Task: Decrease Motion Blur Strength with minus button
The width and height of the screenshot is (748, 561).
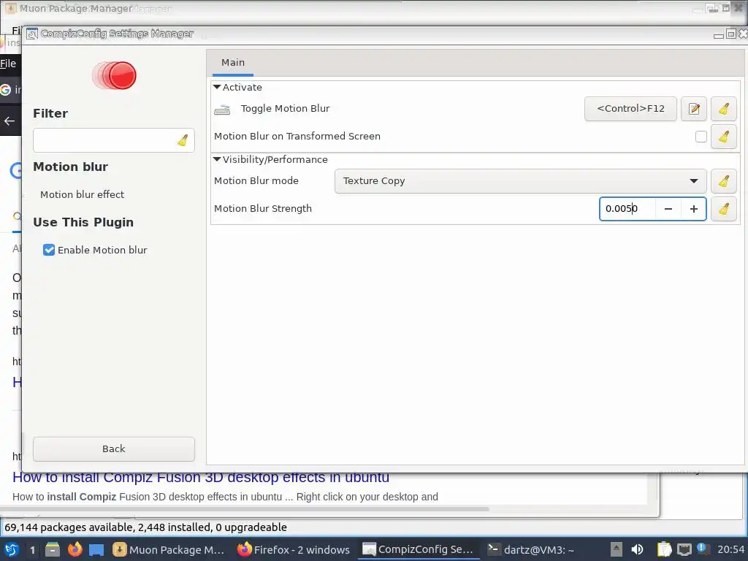Action: (668, 209)
